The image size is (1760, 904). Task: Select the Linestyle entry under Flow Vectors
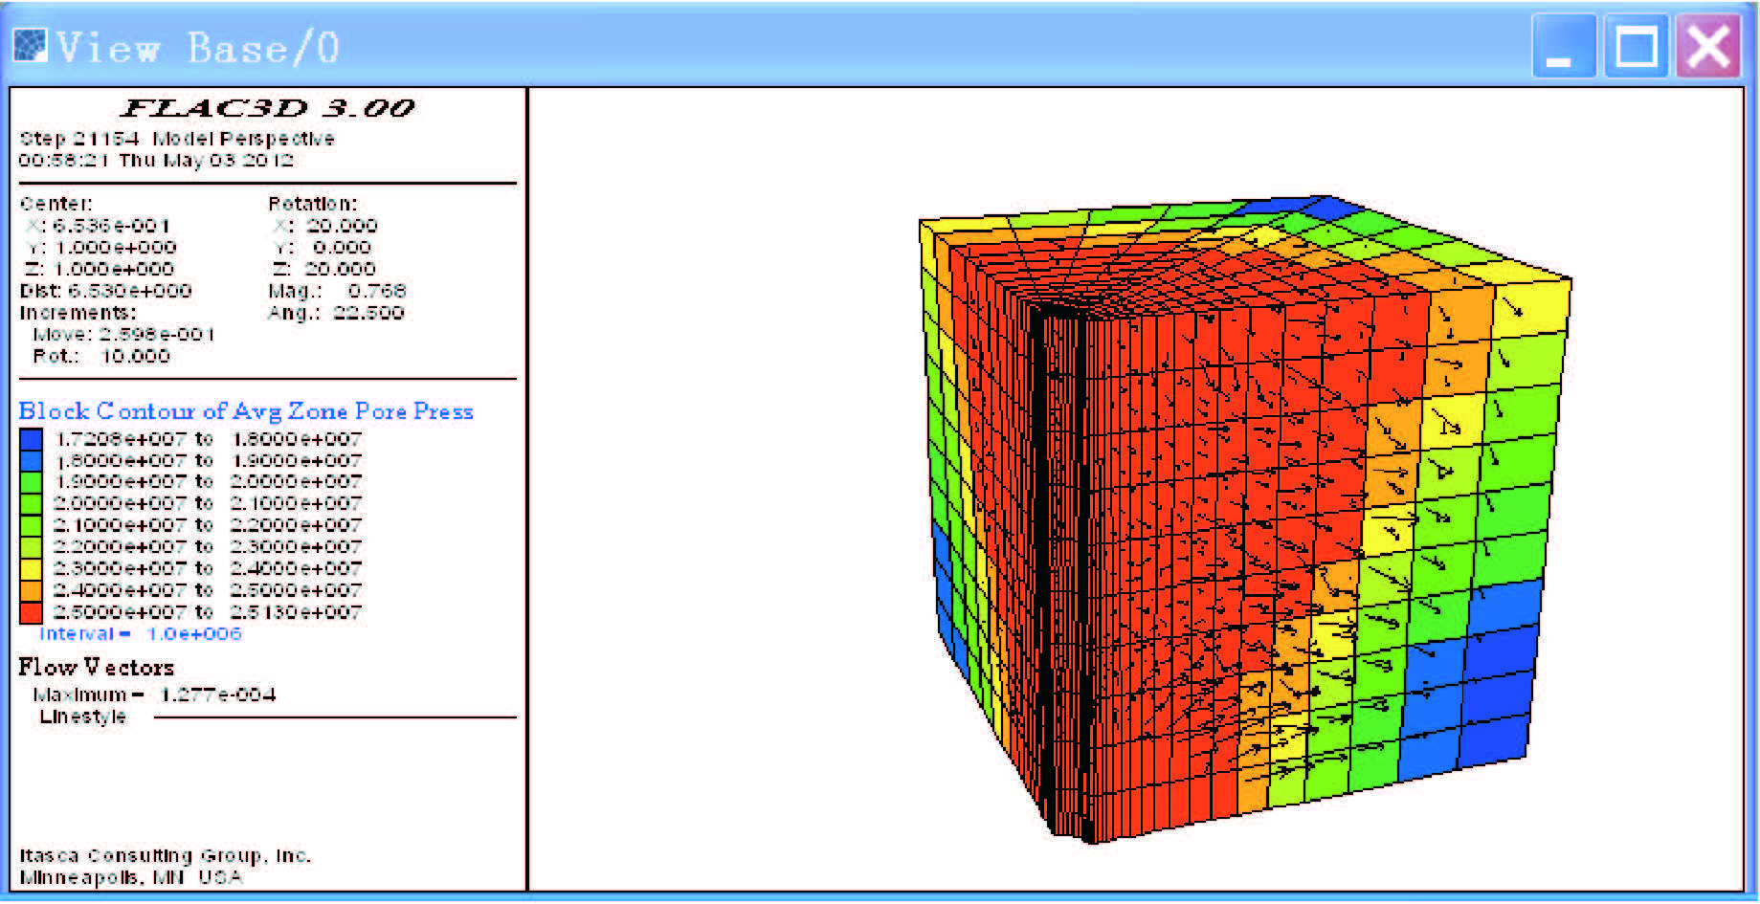pyautogui.click(x=82, y=717)
